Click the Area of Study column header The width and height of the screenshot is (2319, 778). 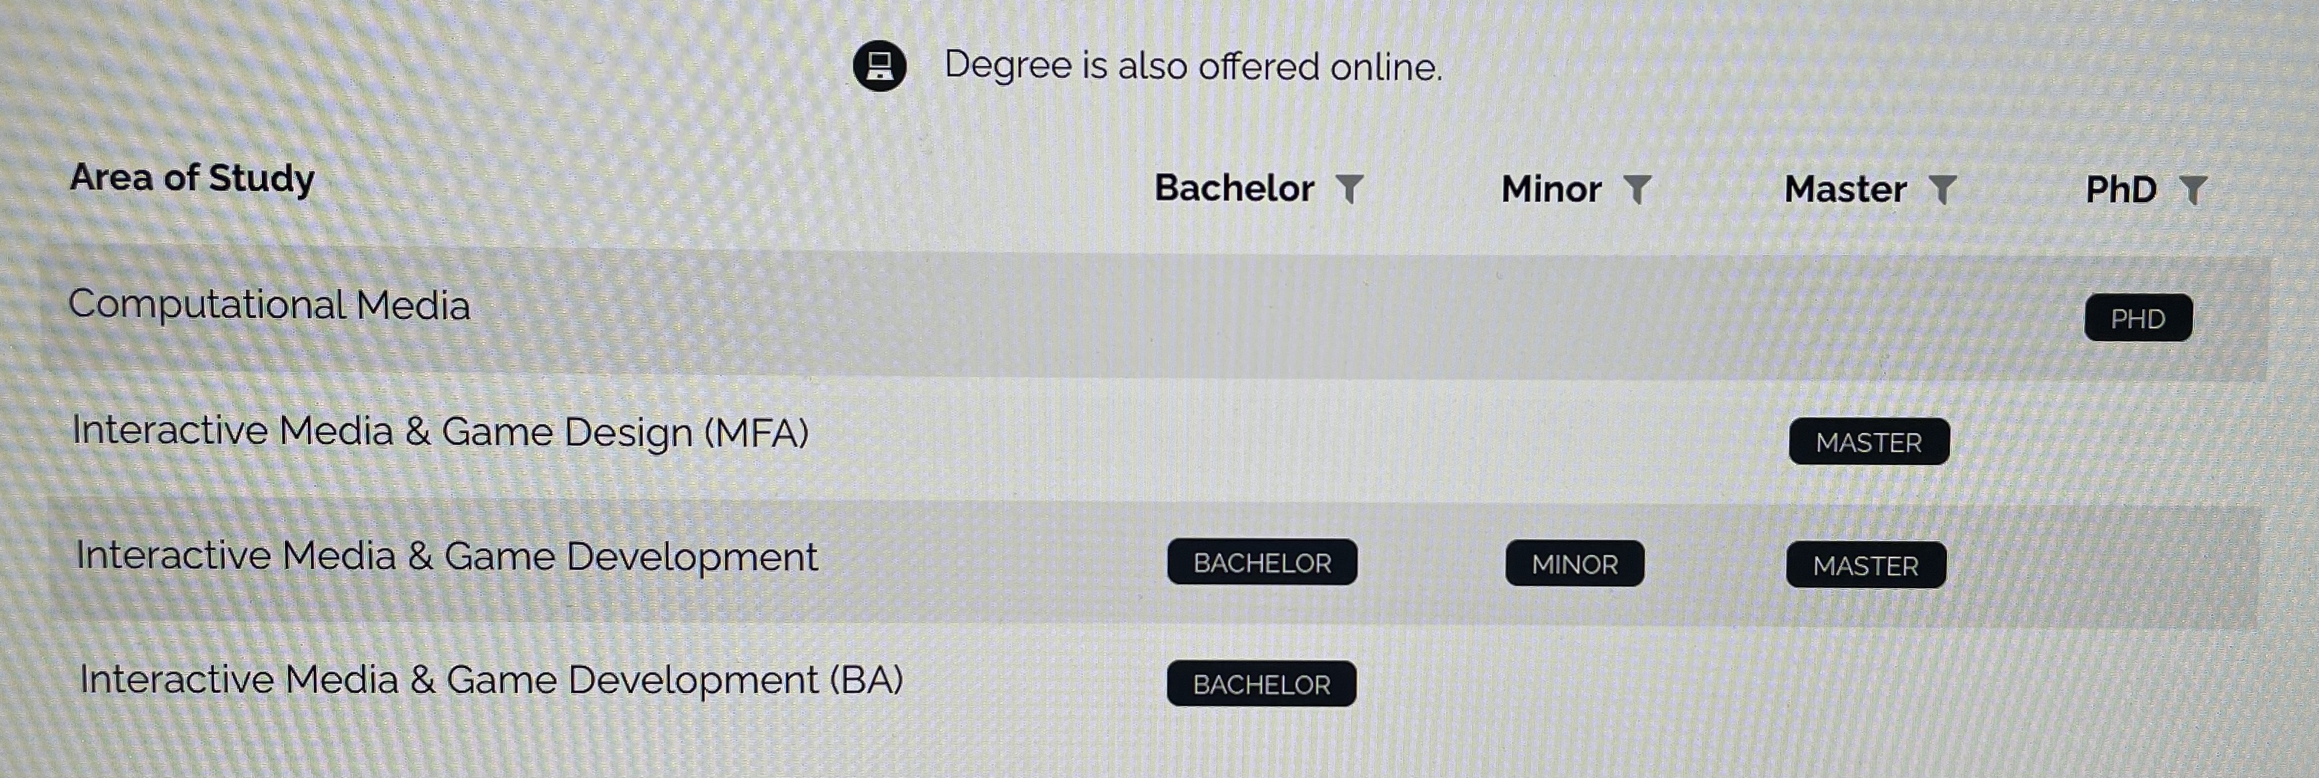(x=192, y=177)
